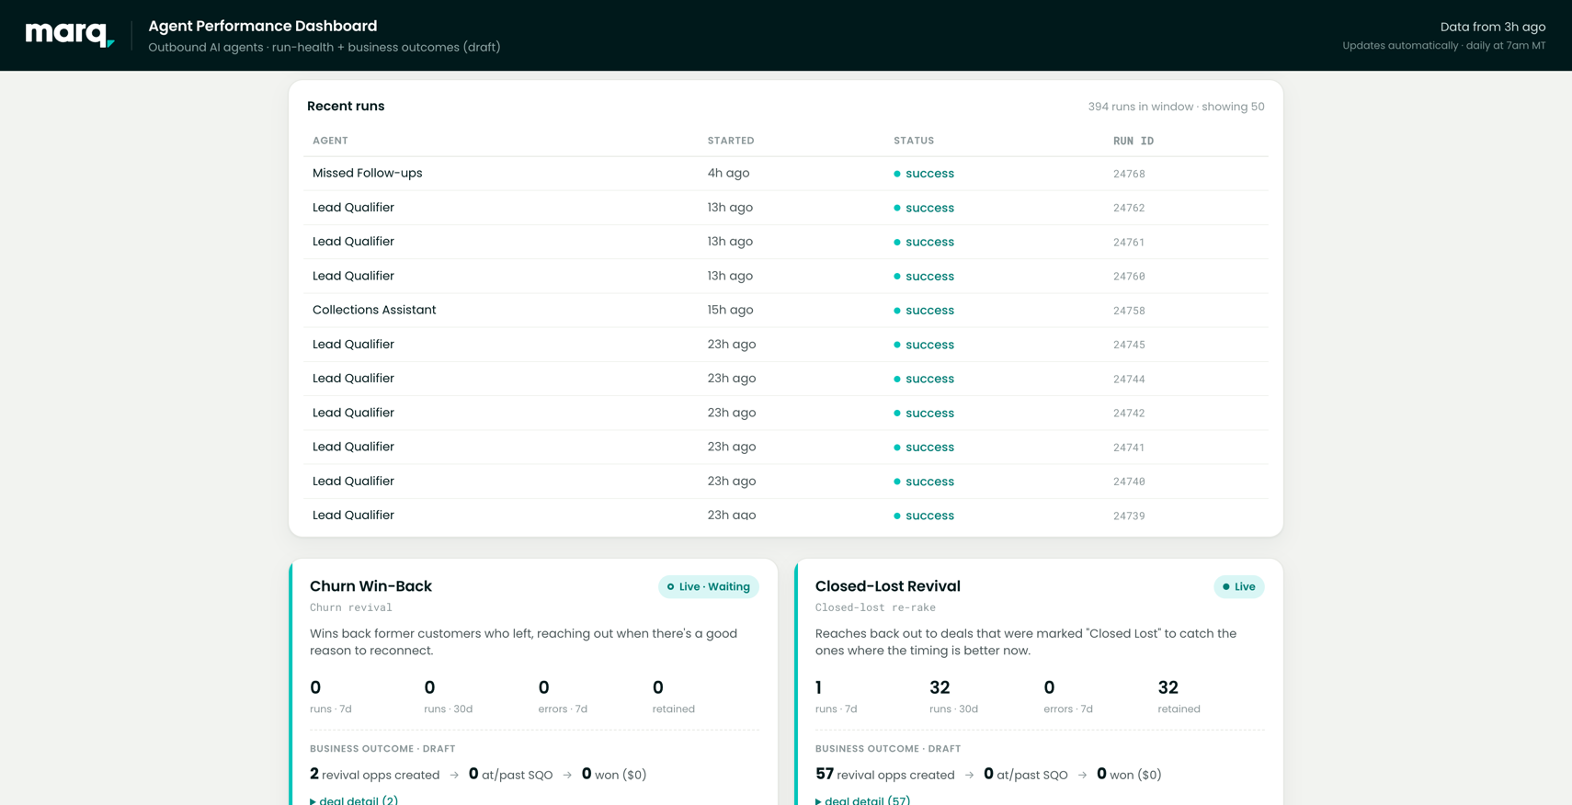Click BUSINESS OUTCOME · DRAFT in Closed-Lost Revival

pos(888,749)
